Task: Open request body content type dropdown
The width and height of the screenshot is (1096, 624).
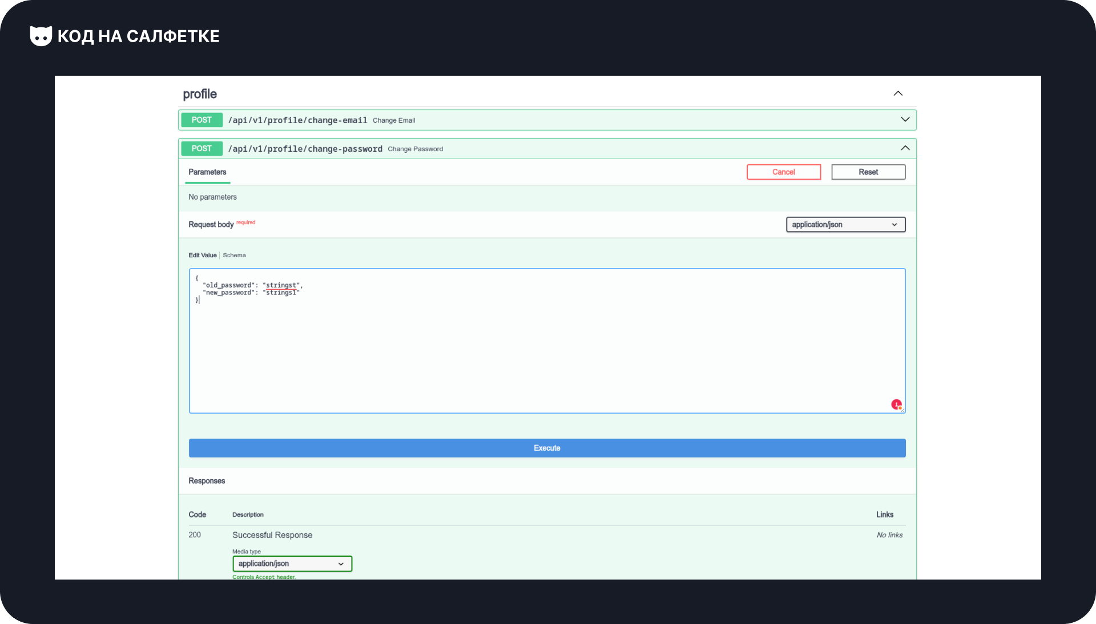Action: (845, 225)
